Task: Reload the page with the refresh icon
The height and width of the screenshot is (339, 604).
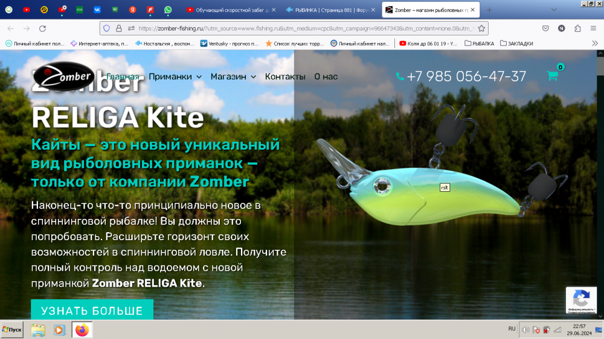Action: [42, 28]
